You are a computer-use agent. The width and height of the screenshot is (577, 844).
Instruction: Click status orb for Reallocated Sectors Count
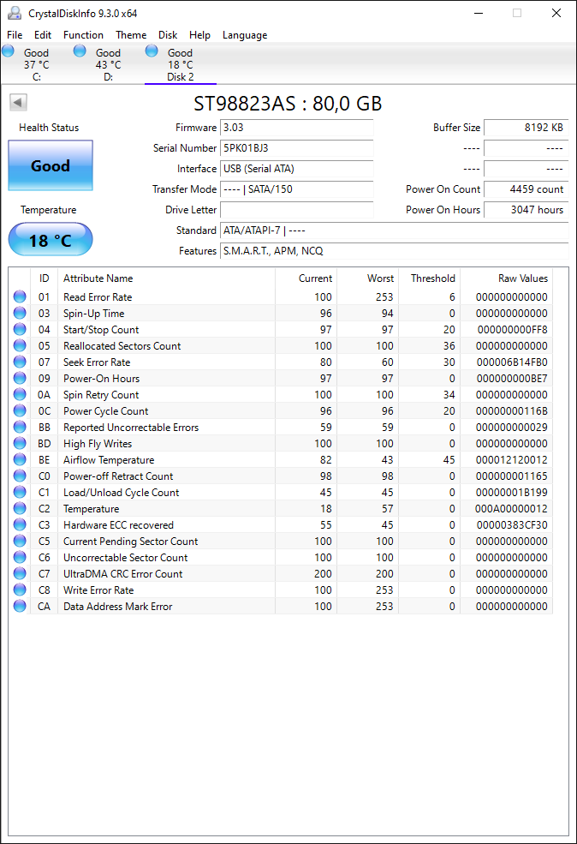tap(20, 345)
